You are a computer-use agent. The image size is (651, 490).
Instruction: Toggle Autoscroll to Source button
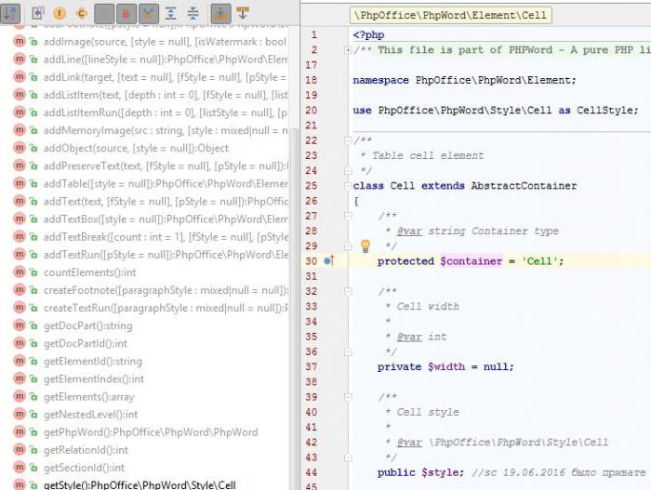(x=221, y=13)
